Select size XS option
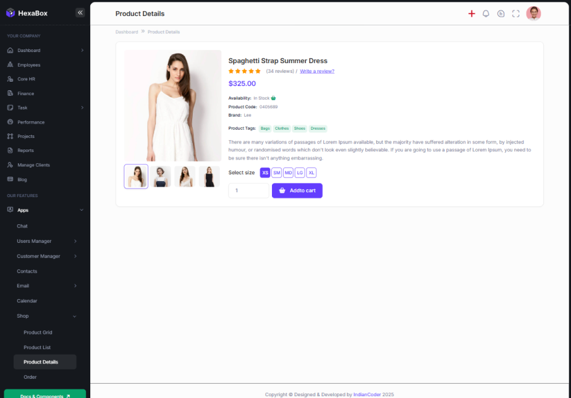The height and width of the screenshot is (398, 571). point(265,173)
